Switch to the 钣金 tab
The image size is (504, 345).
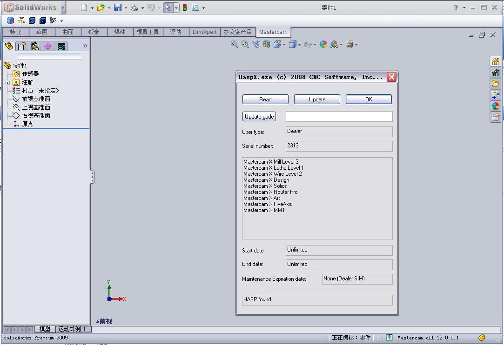click(94, 32)
